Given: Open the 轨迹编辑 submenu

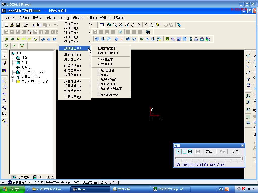Looking at the screenshot, I should click(x=75, y=66).
